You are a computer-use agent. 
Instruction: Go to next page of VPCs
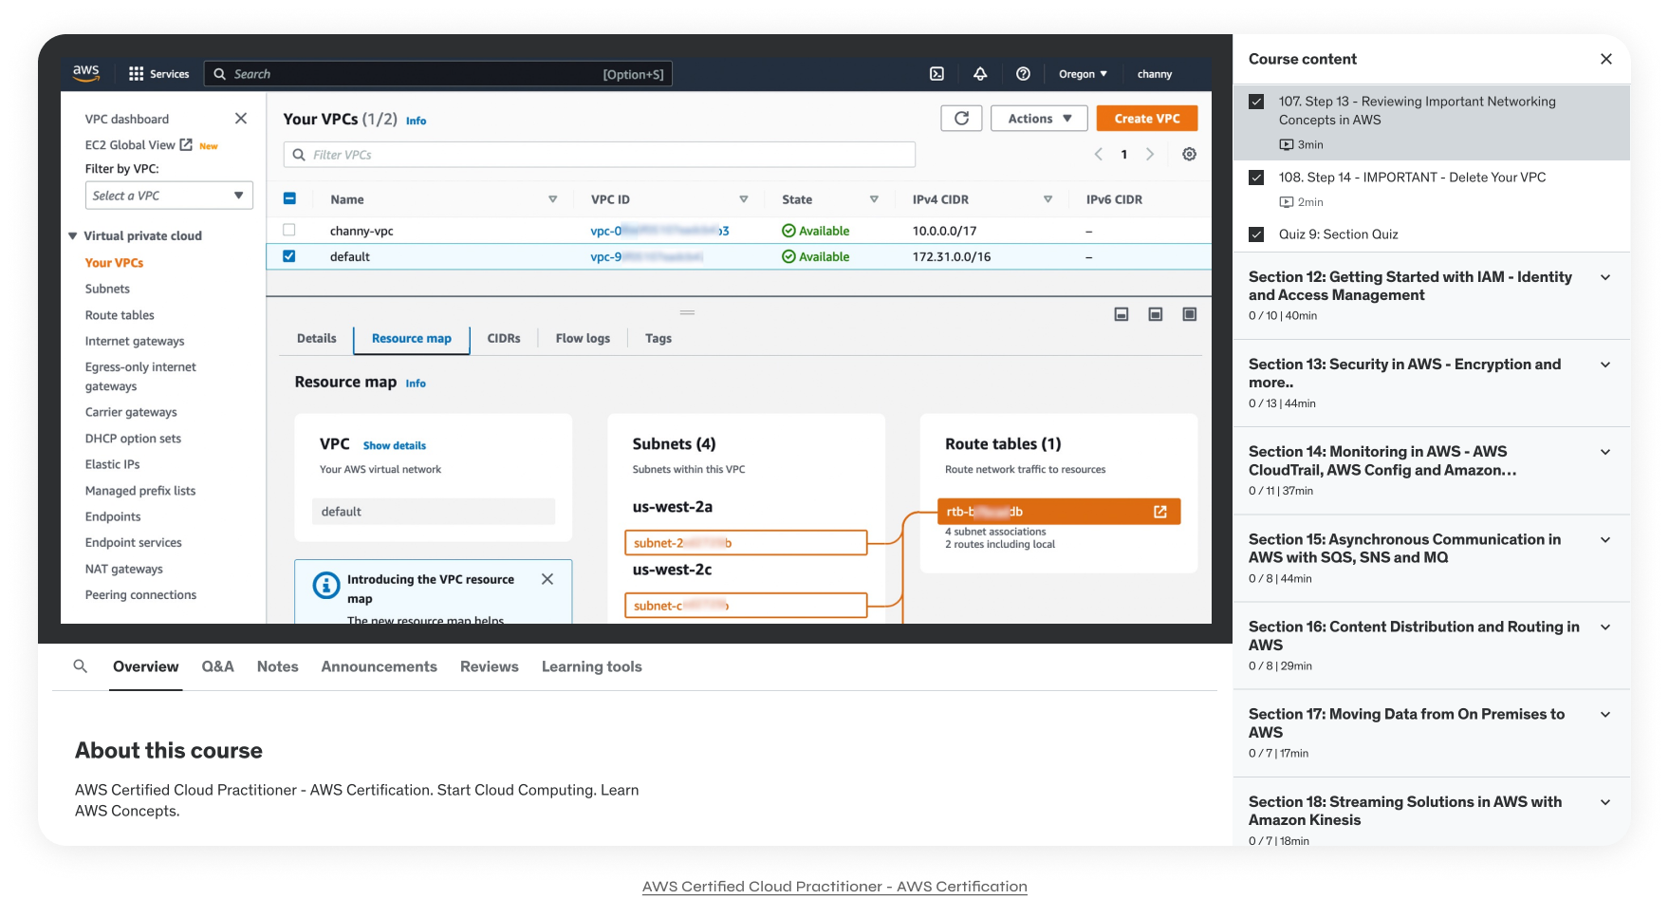click(1150, 154)
